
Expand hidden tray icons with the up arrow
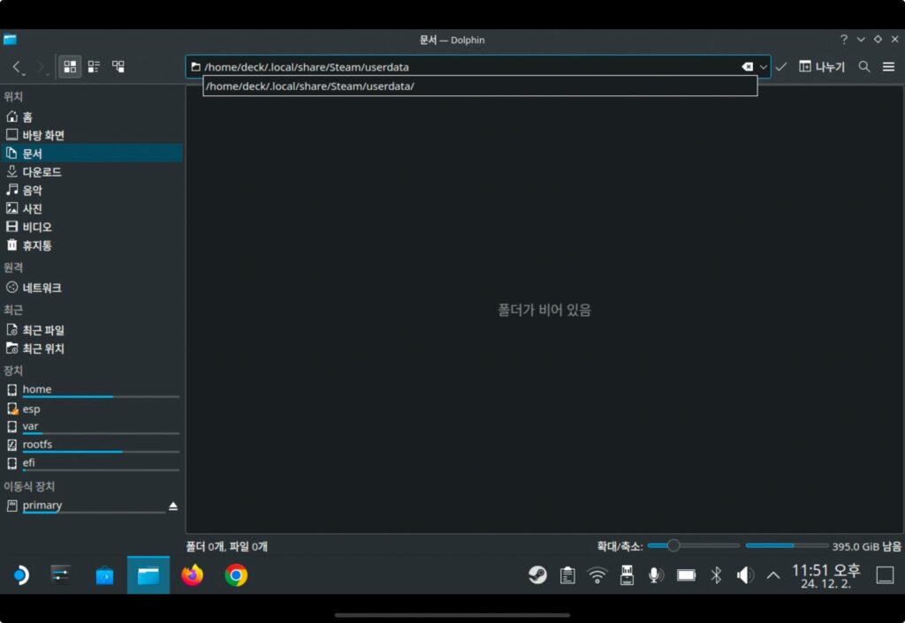pos(773,575)
